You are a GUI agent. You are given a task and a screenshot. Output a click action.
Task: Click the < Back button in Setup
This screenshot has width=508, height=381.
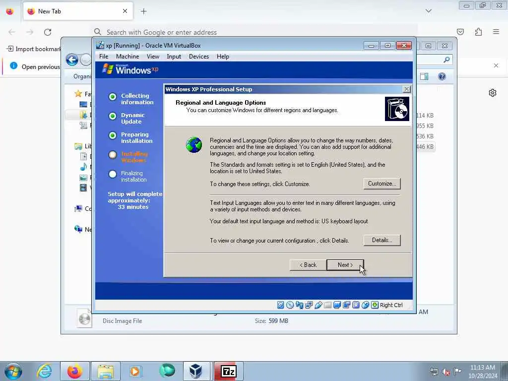308,265
